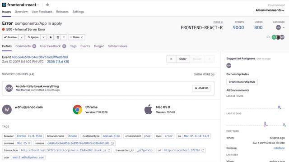
Task: Open url tag external link icon
Action: click(x=203, y=150)
